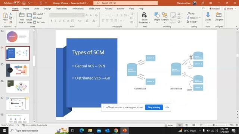Open Google Chrome from taskbar
This screenshot has width=239, height=134.
[x=116, y=131]
